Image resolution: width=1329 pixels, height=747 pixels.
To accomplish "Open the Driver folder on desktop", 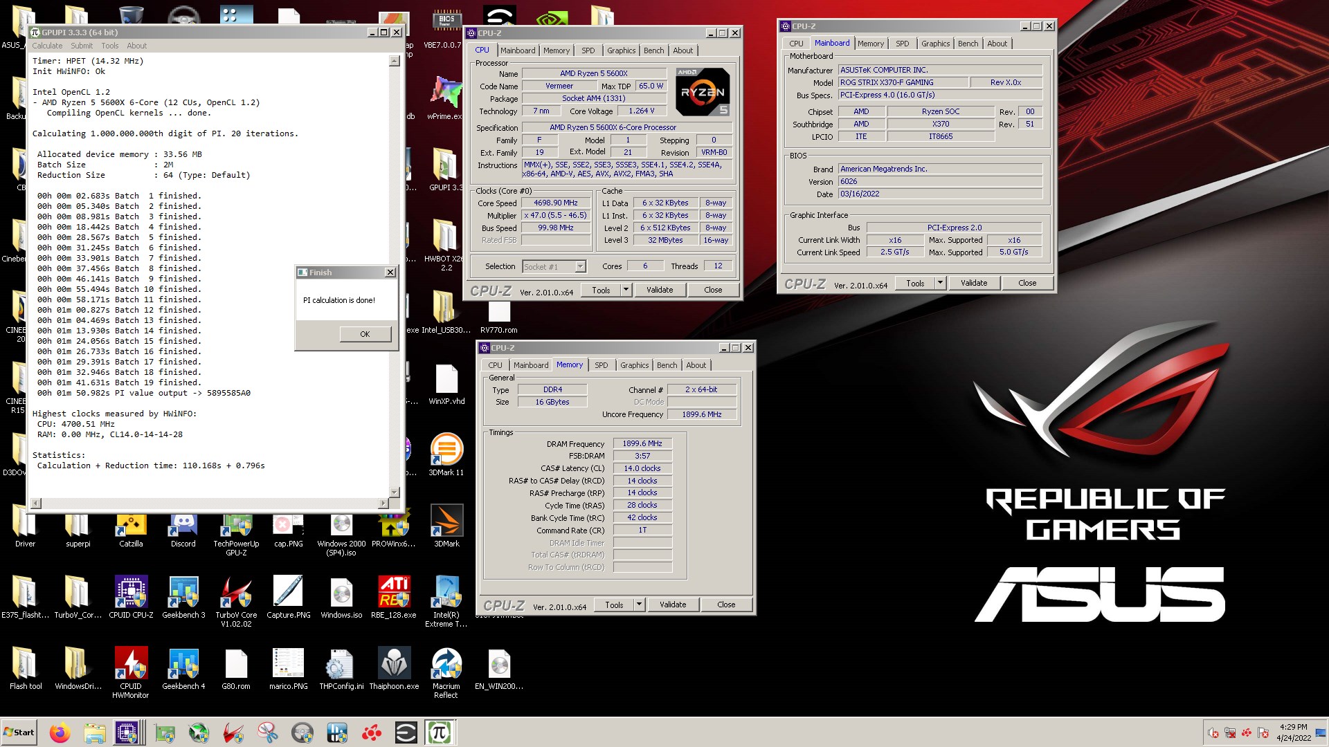I will click(26, 526).
